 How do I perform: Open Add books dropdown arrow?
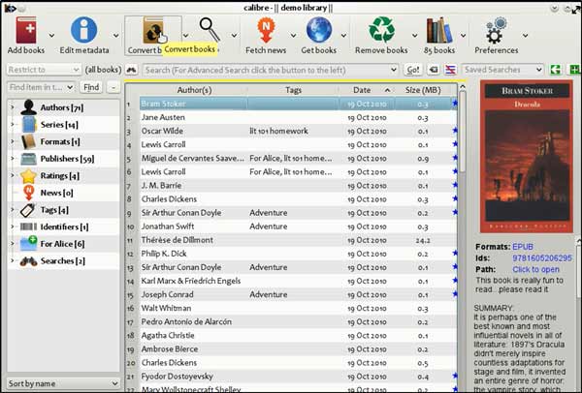(x=51, y=36)
